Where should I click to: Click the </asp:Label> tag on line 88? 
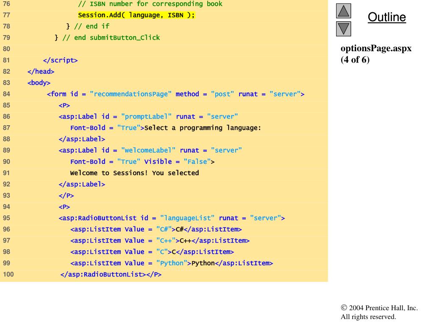82,139
